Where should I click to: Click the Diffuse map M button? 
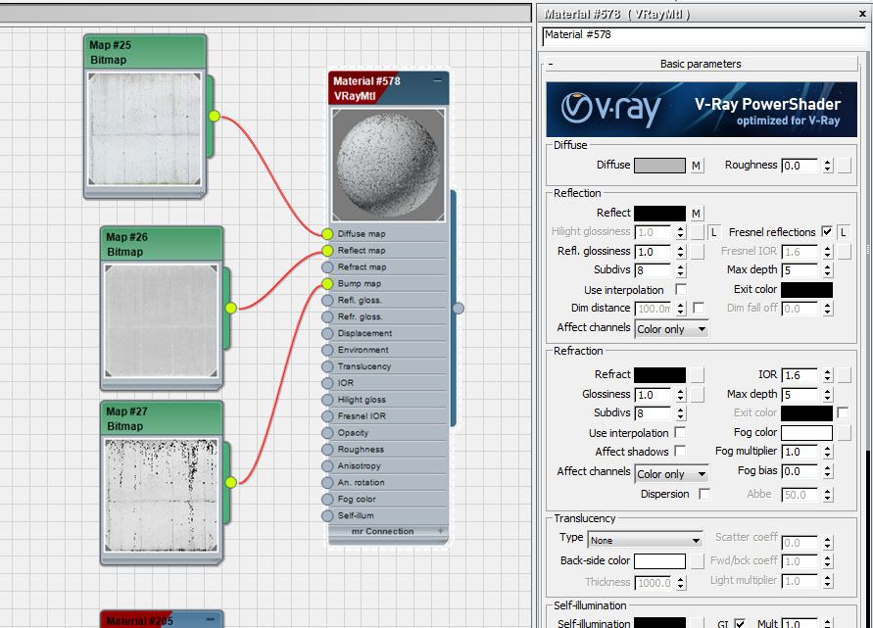coord(696,166)
